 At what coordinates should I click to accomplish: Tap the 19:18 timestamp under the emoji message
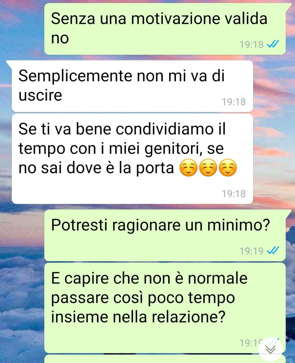[234, 194]
